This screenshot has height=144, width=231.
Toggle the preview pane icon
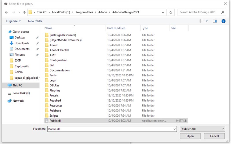[215, 21]
